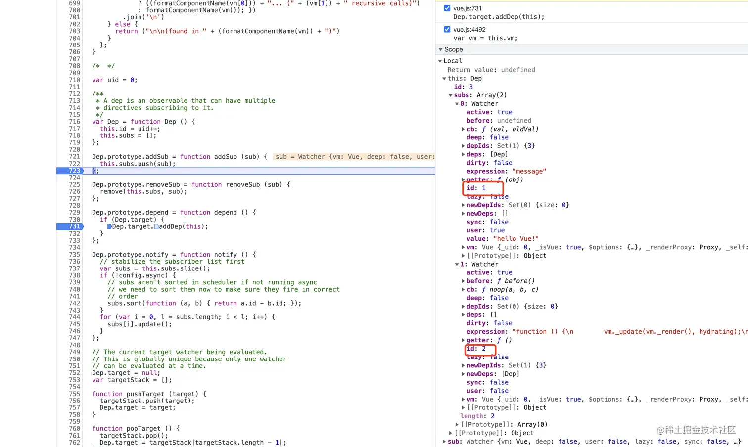
Task: Expand "depIds: Set(1) {3}"
Action: (463, 146)
